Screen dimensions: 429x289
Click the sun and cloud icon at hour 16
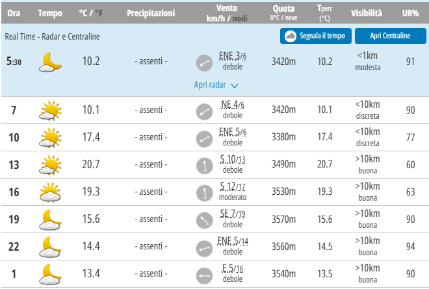pyautogui.click(x=50, y=192)
